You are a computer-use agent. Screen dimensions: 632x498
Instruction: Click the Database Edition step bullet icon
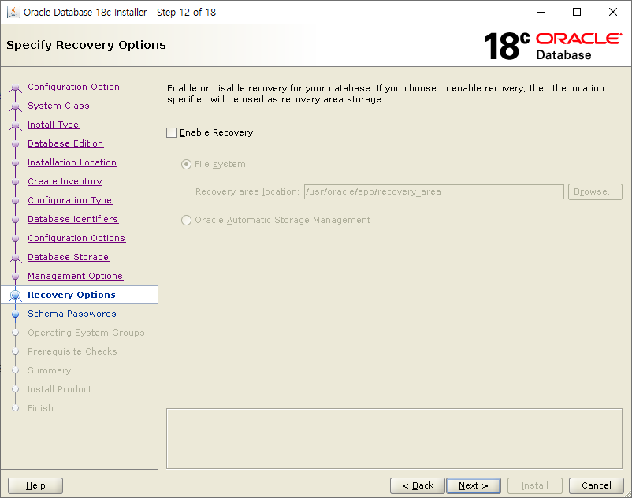tap(15, 144)
